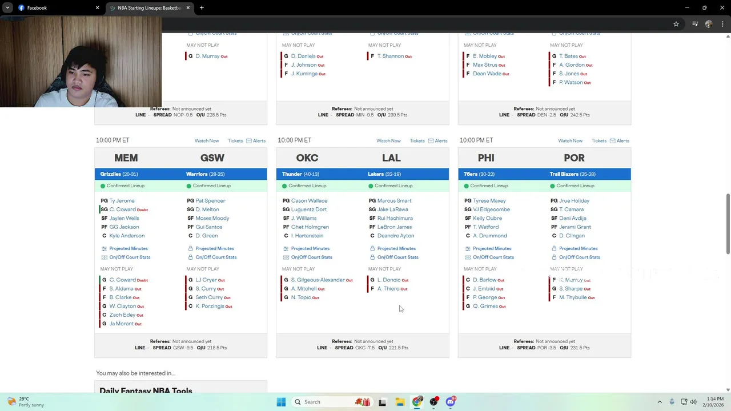Open the Discord taskbar icon
The height and width of the screenshot is (411, 731).
coord(451,402)
